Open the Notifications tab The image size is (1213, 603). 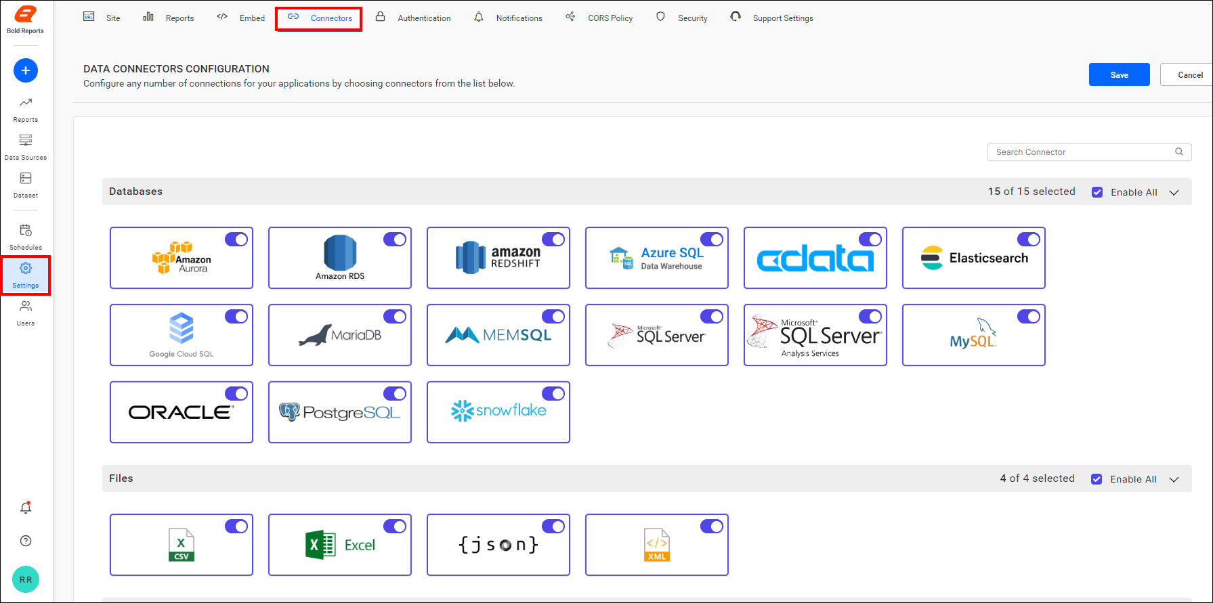(x=508, y=18)
